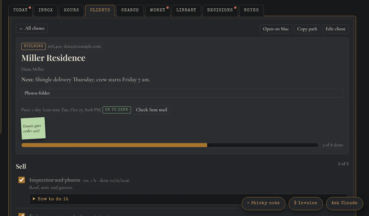The image size is (369, 216).
Task: Create an Invoice
Action: (x=305, y=203)
